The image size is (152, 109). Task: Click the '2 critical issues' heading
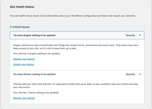pos(20,27)
